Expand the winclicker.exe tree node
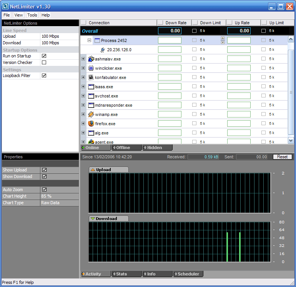The width and height of the screenshot is (296, 287). pyautogui.click(x=83, y=68)
